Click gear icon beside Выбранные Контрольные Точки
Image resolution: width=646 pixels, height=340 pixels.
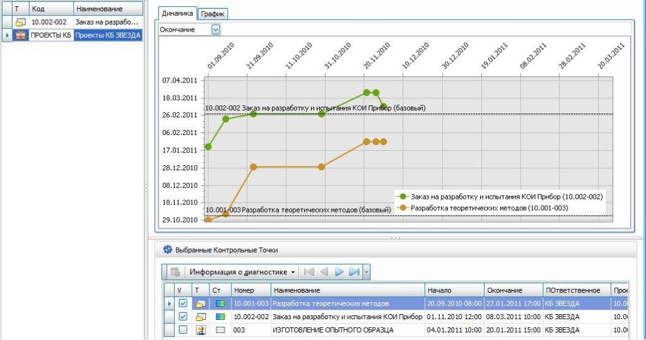167,250
